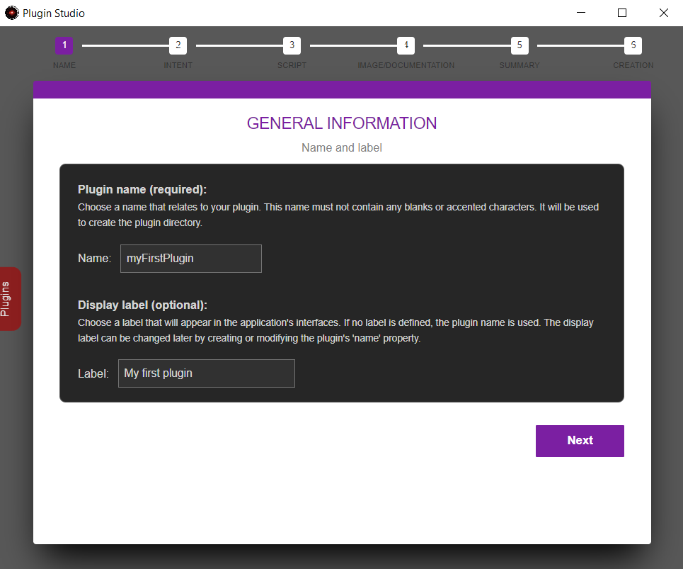The height and width of the screenshot is (569, 683).
Task: Click the 'Display label (optional):' heading
Action: [142, 305]
